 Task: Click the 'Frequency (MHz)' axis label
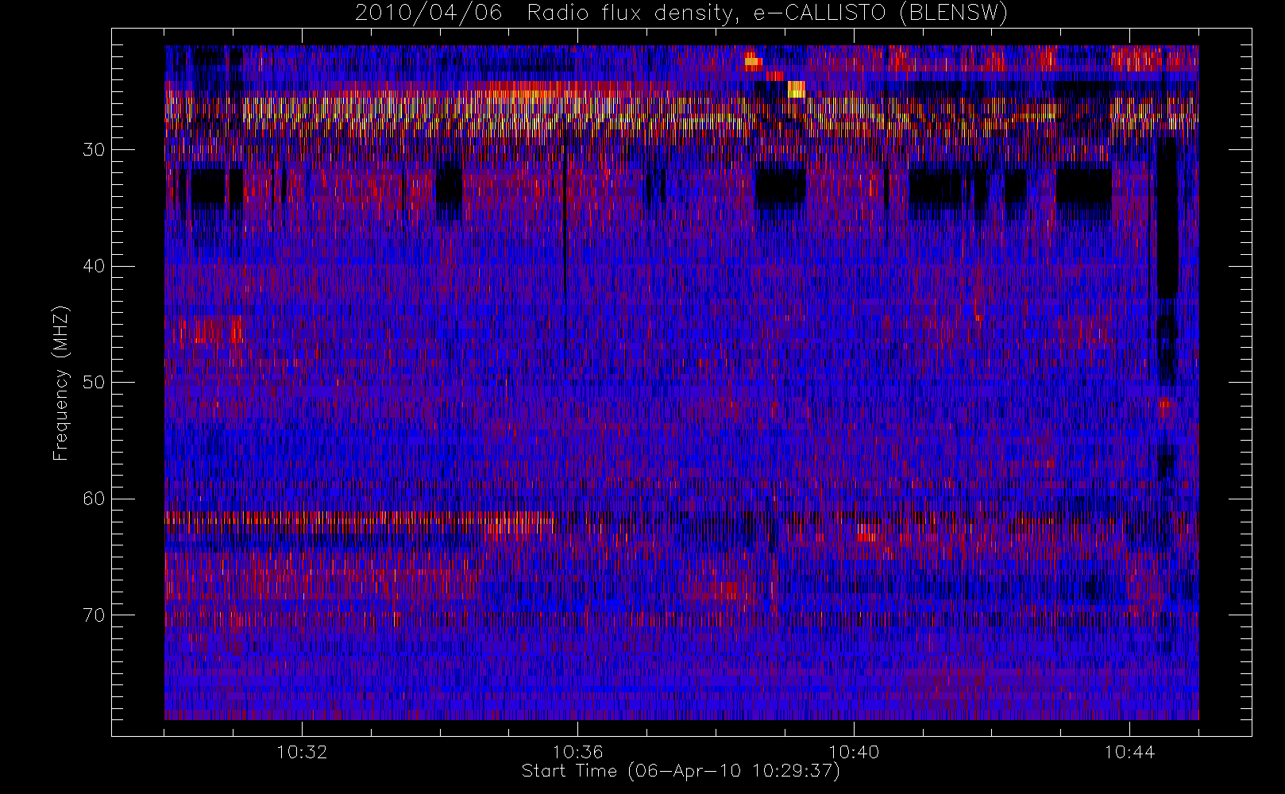[x=61, y=383]
